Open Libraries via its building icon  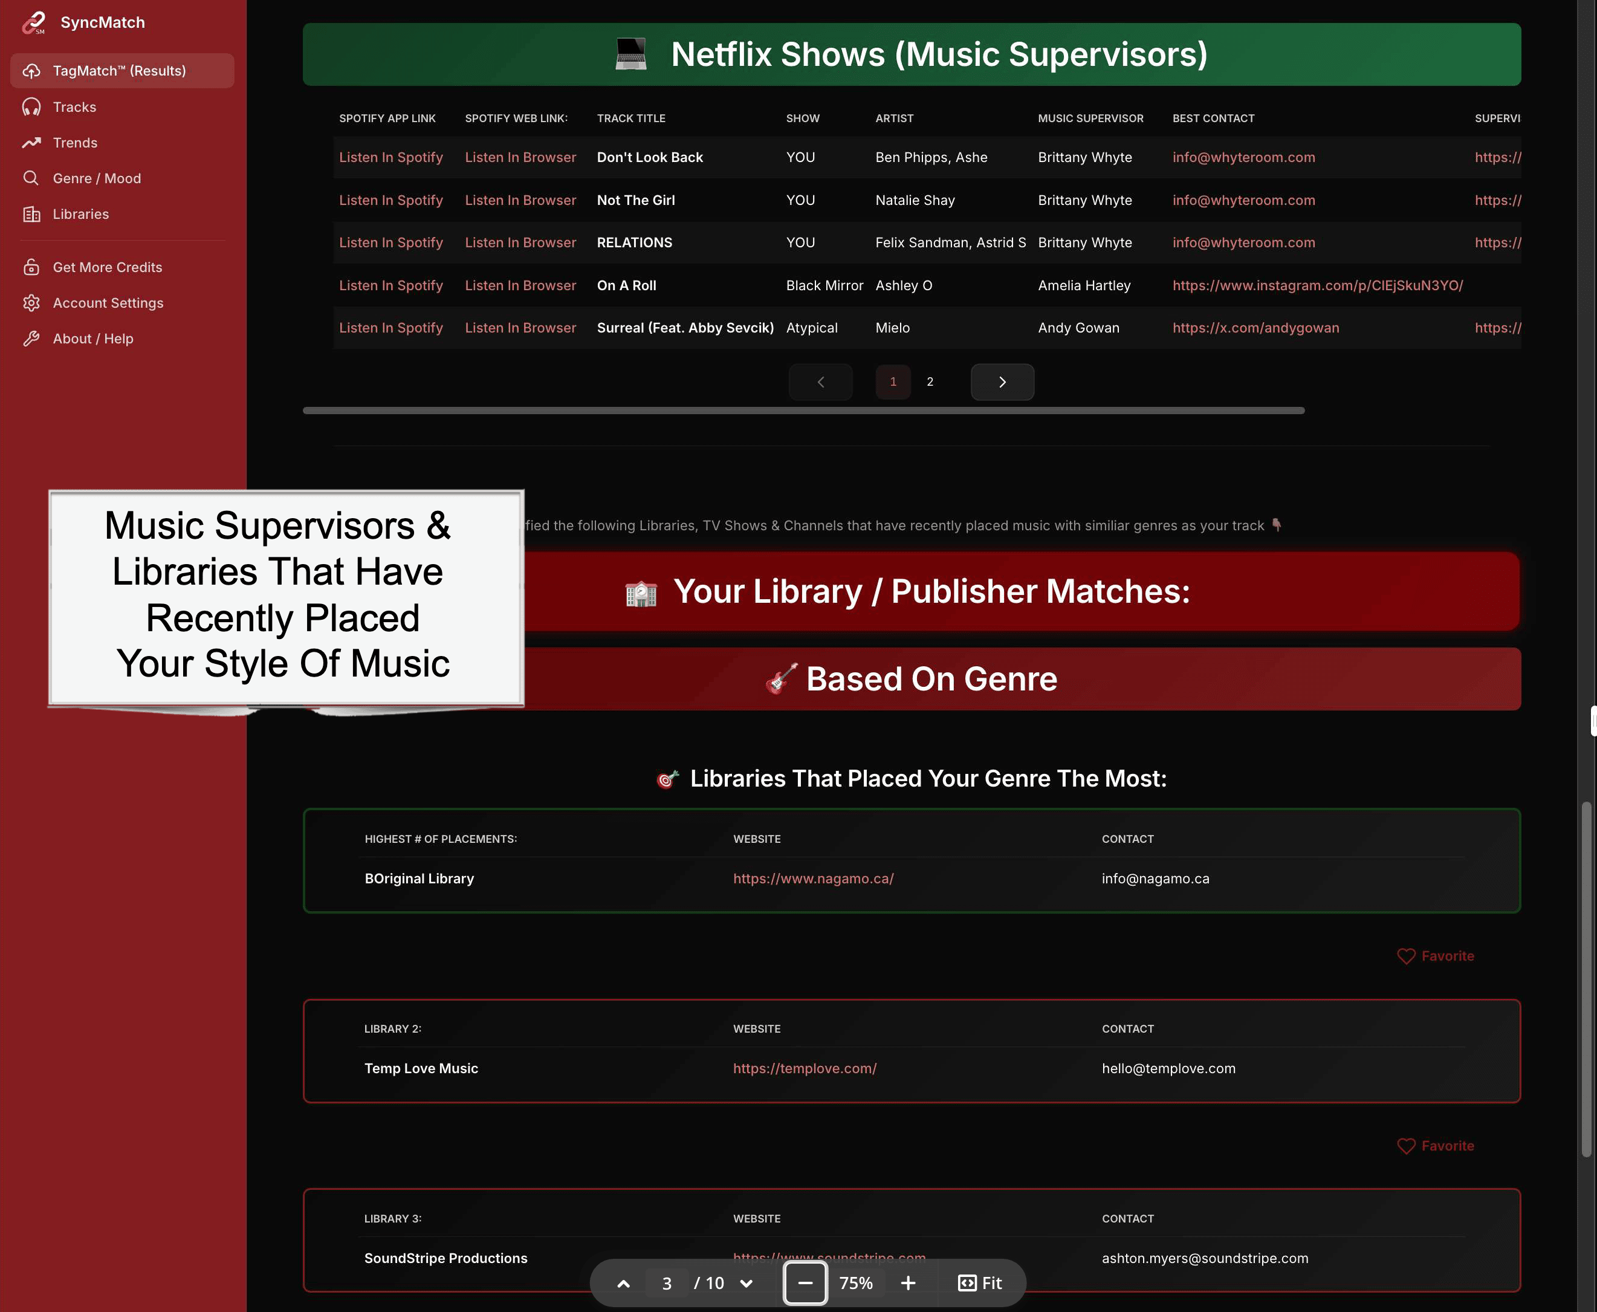31,214
